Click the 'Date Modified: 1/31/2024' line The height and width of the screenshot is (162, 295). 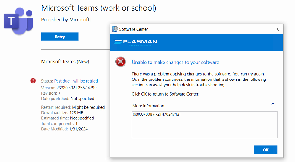point(64,129)
